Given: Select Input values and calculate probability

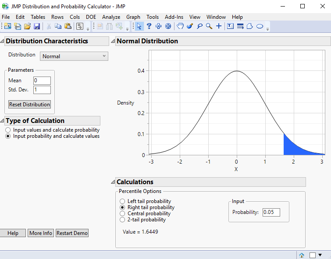Looking at the screenshot, I should (x=8, y=130).
